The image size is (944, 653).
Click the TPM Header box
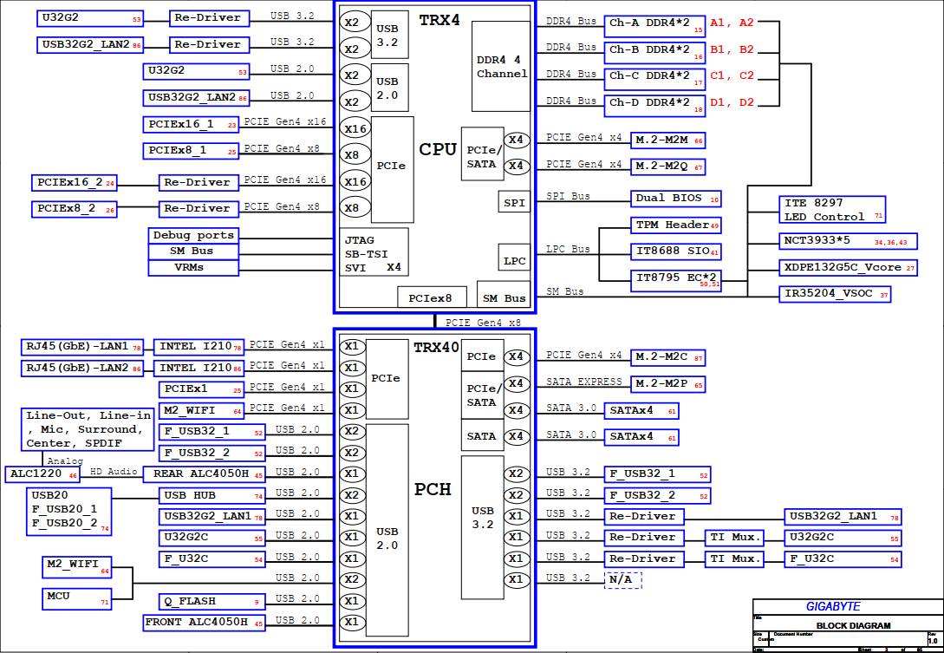(675, 225)
